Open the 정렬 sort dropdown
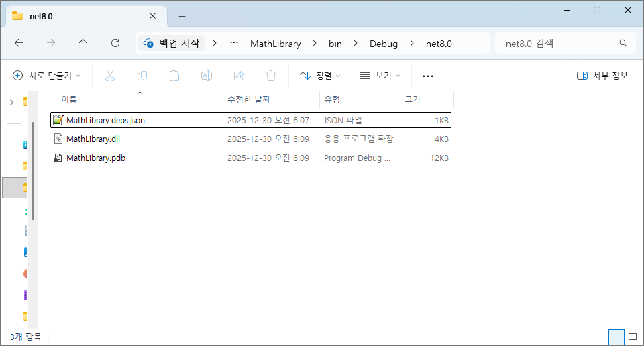 coord(320,76)
